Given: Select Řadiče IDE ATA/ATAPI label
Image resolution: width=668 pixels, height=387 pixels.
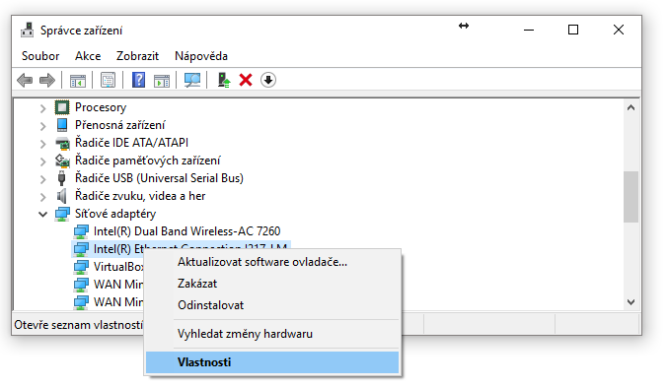Looking at the screenshot, I should click(131, 143).
